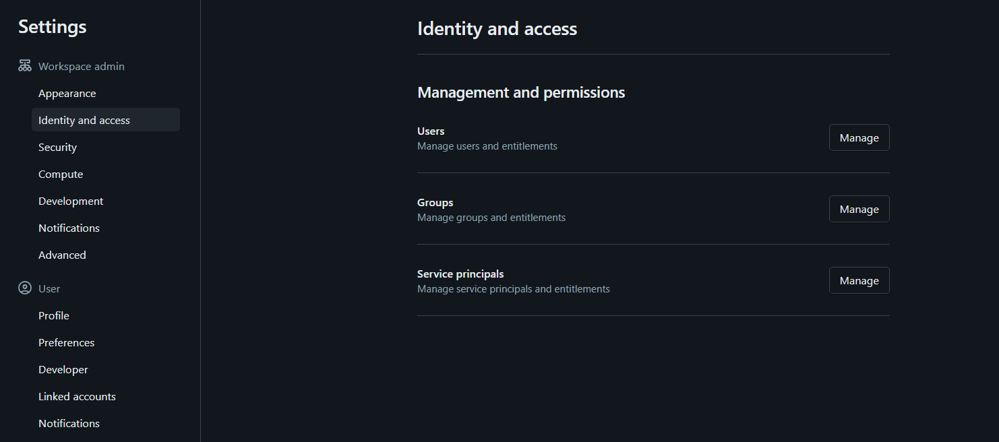
Task: Open the Compute settings section
Action: [x=61, y=175]
